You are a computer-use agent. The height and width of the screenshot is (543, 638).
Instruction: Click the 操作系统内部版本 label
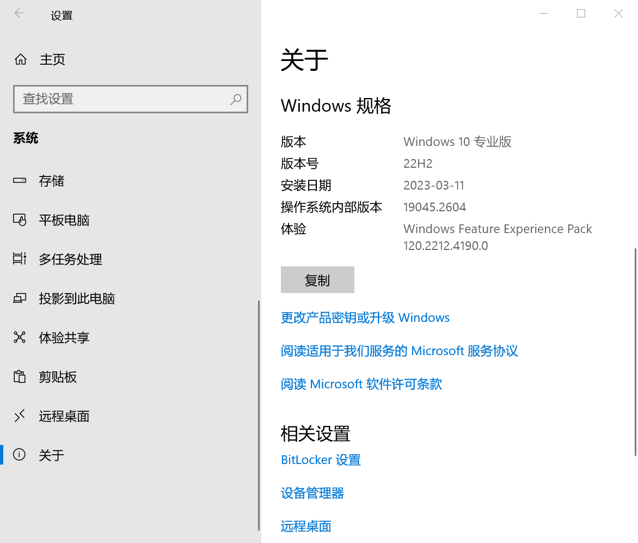pos(331,207)
